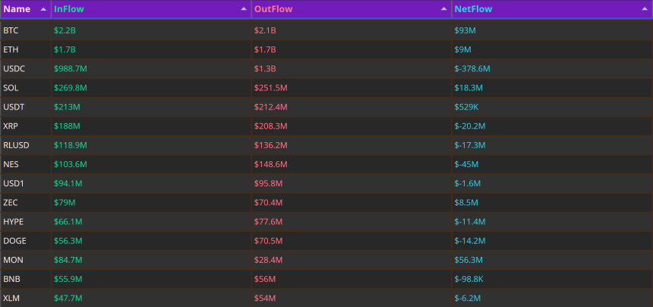
Task: Sort table by NetFlow column label
Action: click(473, 9)
